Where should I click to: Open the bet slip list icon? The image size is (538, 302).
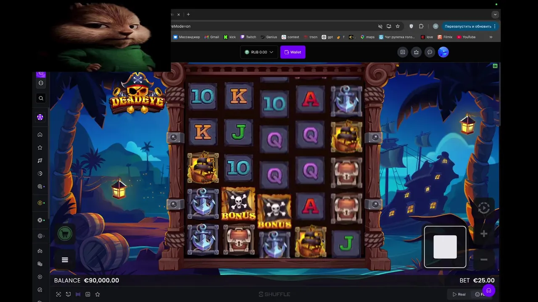(x=403, y=52)
